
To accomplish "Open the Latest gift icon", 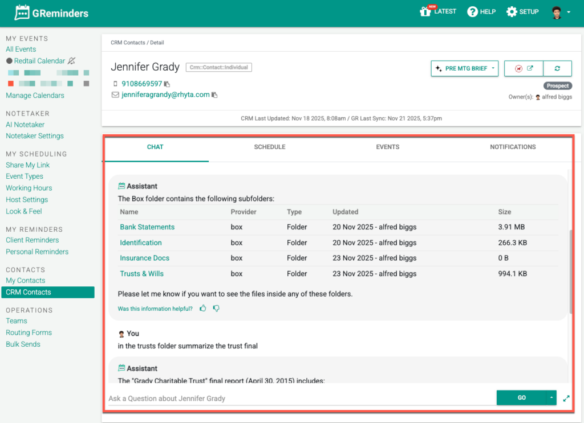I will pos(425,12).
